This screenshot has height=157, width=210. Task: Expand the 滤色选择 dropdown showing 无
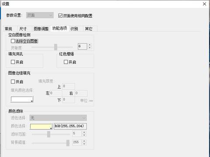click(x=58, y=118)
